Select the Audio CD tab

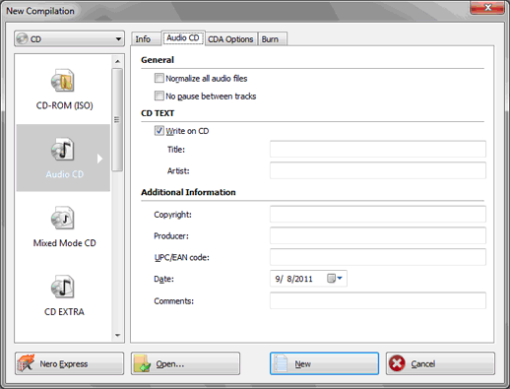coord(183,38)
